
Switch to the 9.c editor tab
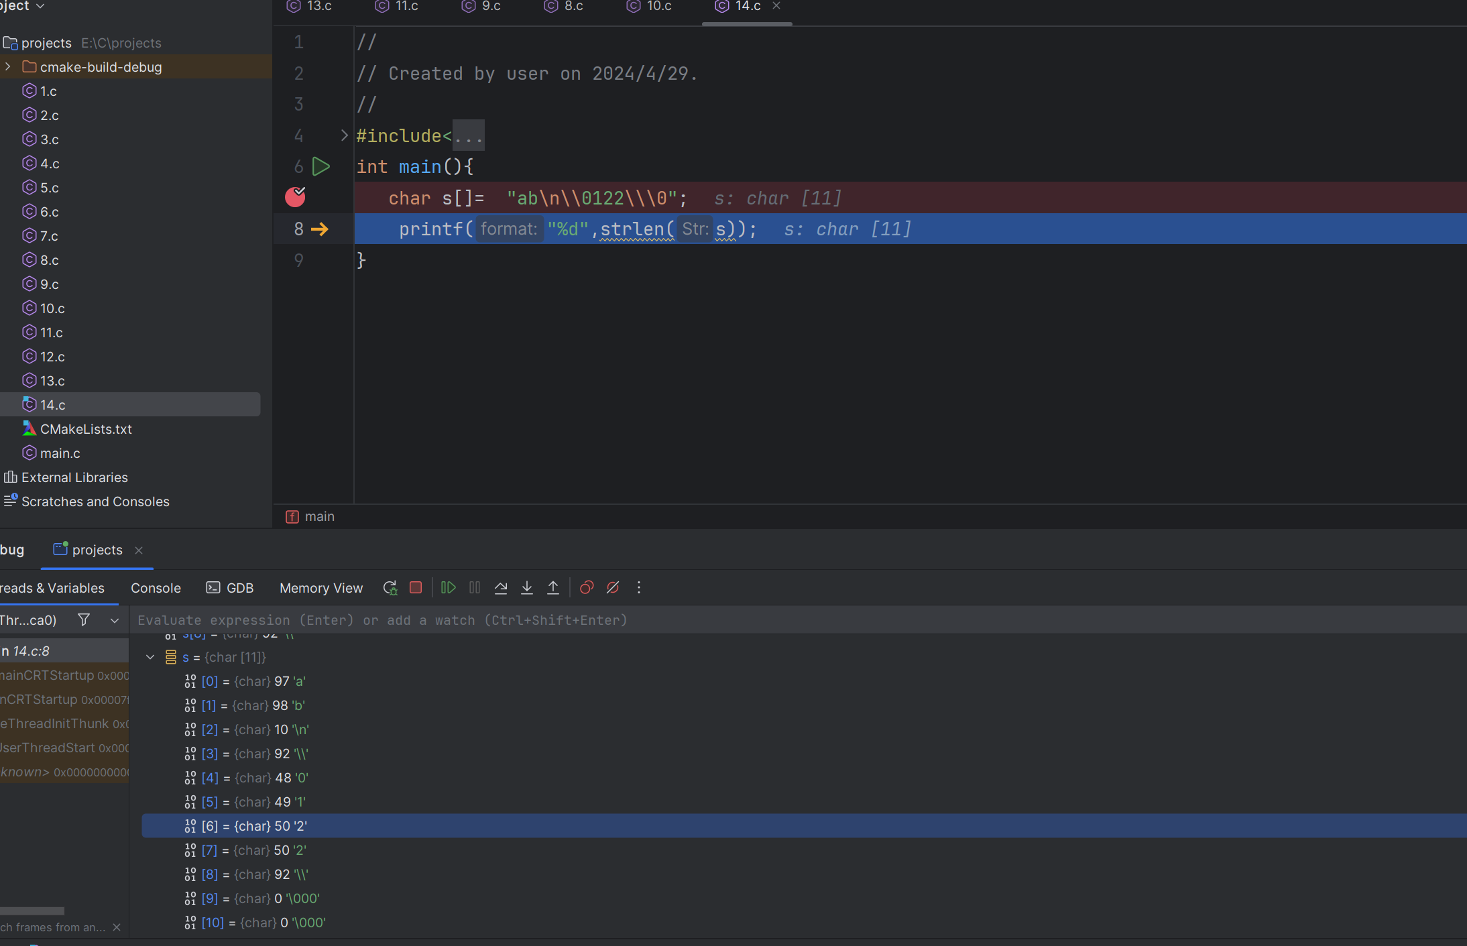point(481,7)
